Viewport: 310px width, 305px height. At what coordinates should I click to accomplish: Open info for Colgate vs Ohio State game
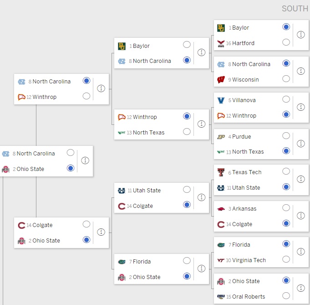[x=101, y=232]
